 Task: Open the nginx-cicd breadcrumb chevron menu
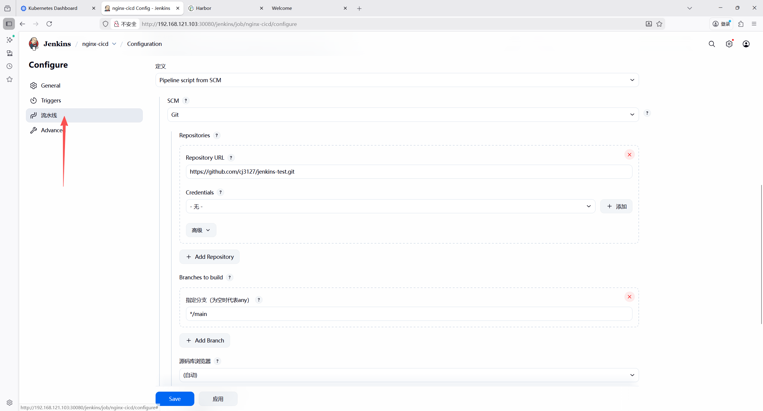(x=114, y=44)
